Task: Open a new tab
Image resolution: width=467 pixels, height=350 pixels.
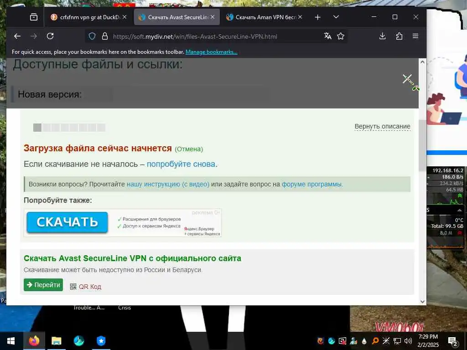Action: click(318, 17)
